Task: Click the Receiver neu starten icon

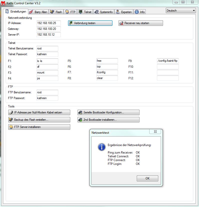Action: click(x=121, y=23)
